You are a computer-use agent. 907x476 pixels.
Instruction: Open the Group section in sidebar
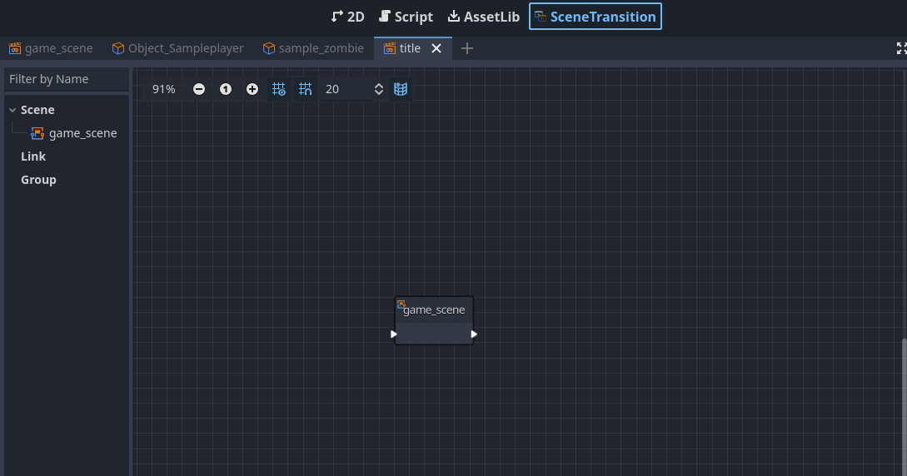pyautogui.click(x=38, y=180)
